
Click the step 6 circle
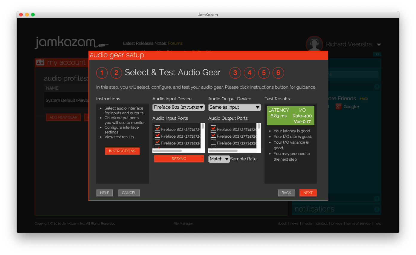tap(278, 73)
